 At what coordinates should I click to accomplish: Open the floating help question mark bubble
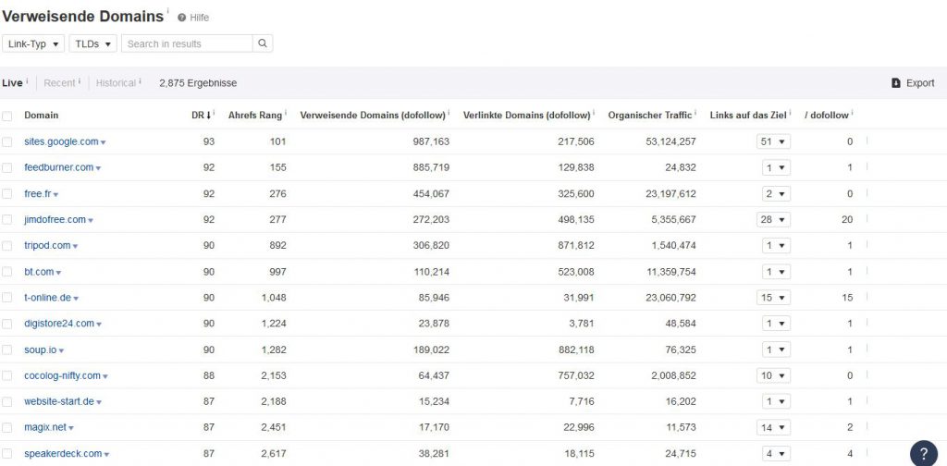(924, 454)
